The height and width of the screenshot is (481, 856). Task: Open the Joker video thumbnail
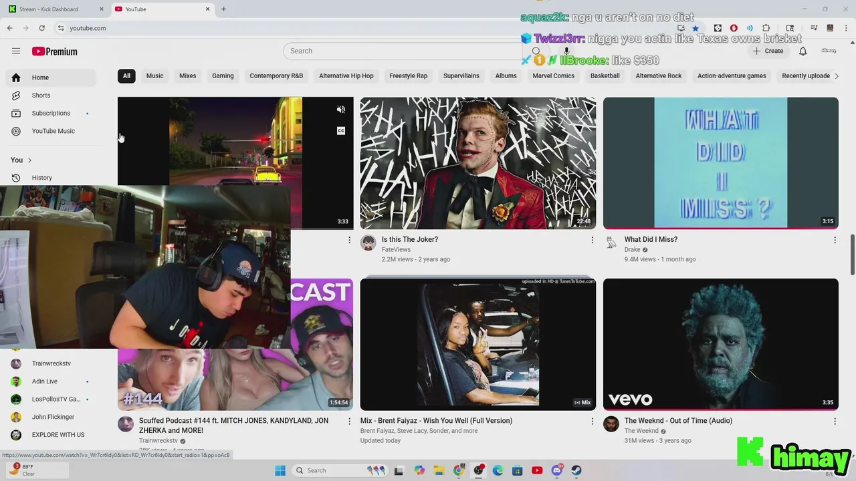(x=478, y=163)
